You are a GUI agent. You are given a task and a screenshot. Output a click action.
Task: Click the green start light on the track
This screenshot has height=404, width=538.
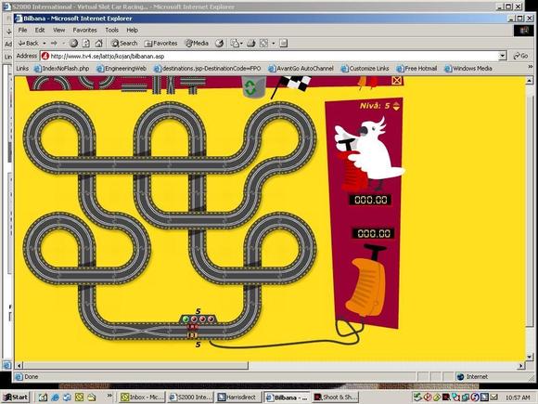coord(186,319)
